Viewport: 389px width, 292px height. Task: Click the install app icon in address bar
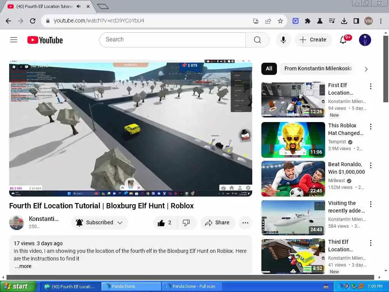[x=256, y=21]
